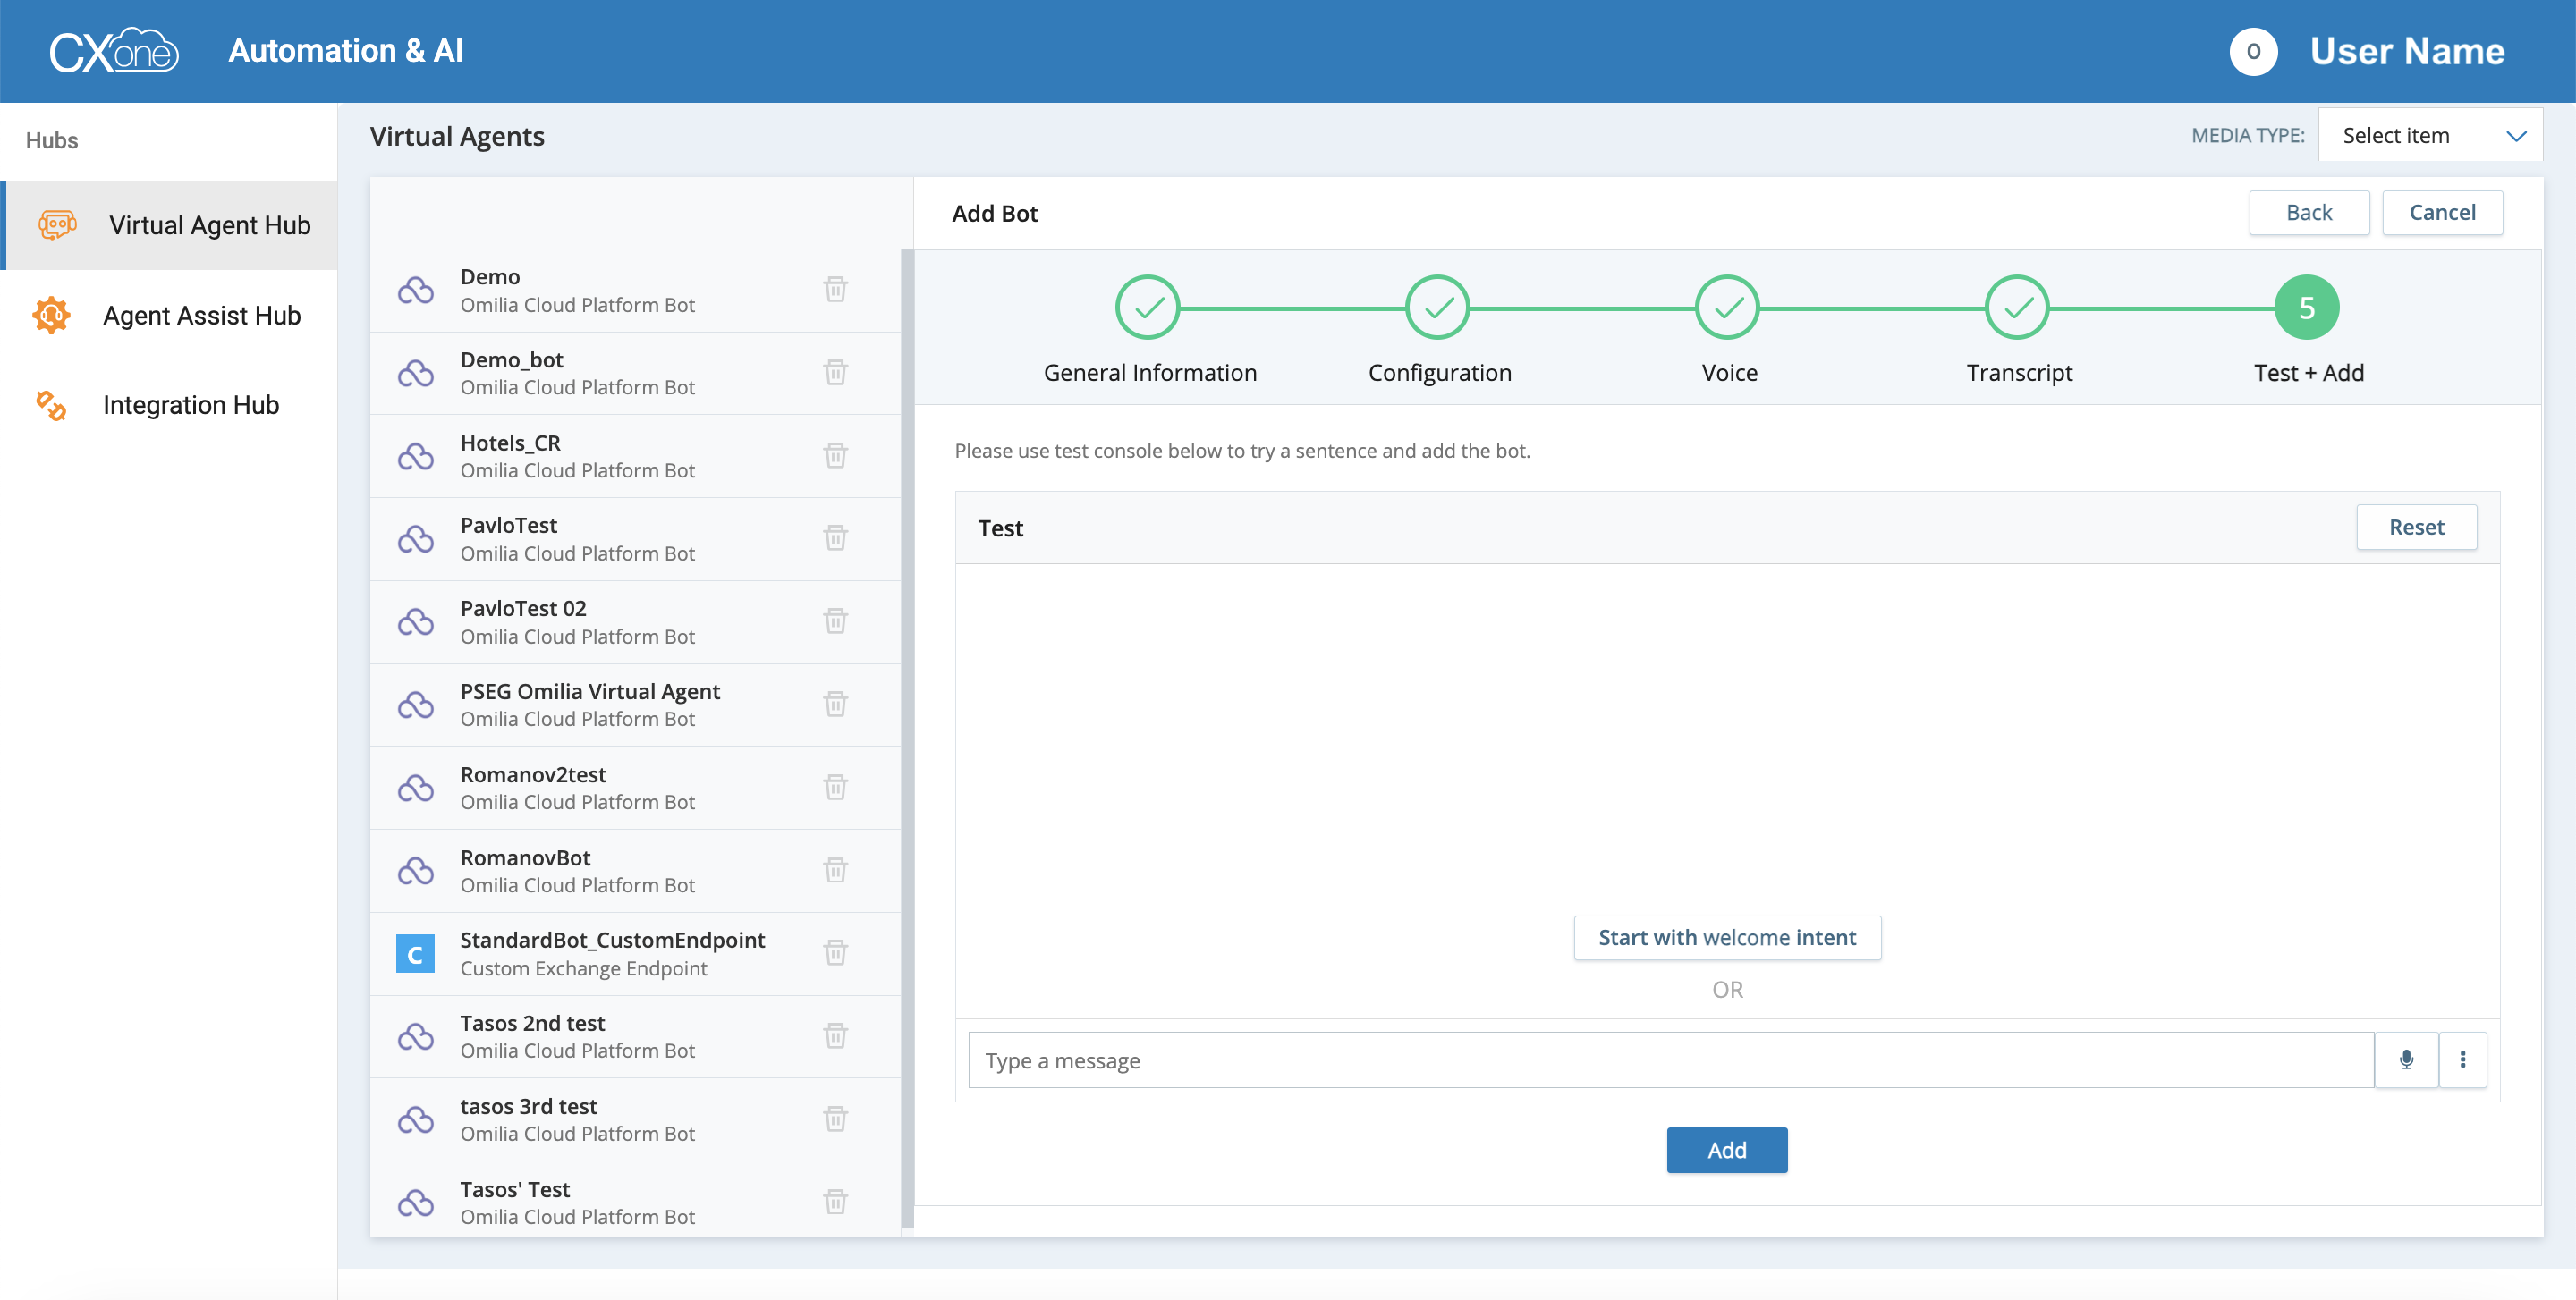Go to the General Information step
The width and height of the screenshot is (2576, 1300).
coord(1148,308)
